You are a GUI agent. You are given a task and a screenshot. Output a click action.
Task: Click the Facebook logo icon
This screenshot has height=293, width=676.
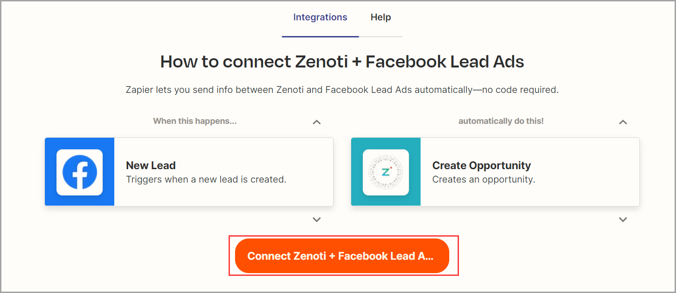coord(80,172)
